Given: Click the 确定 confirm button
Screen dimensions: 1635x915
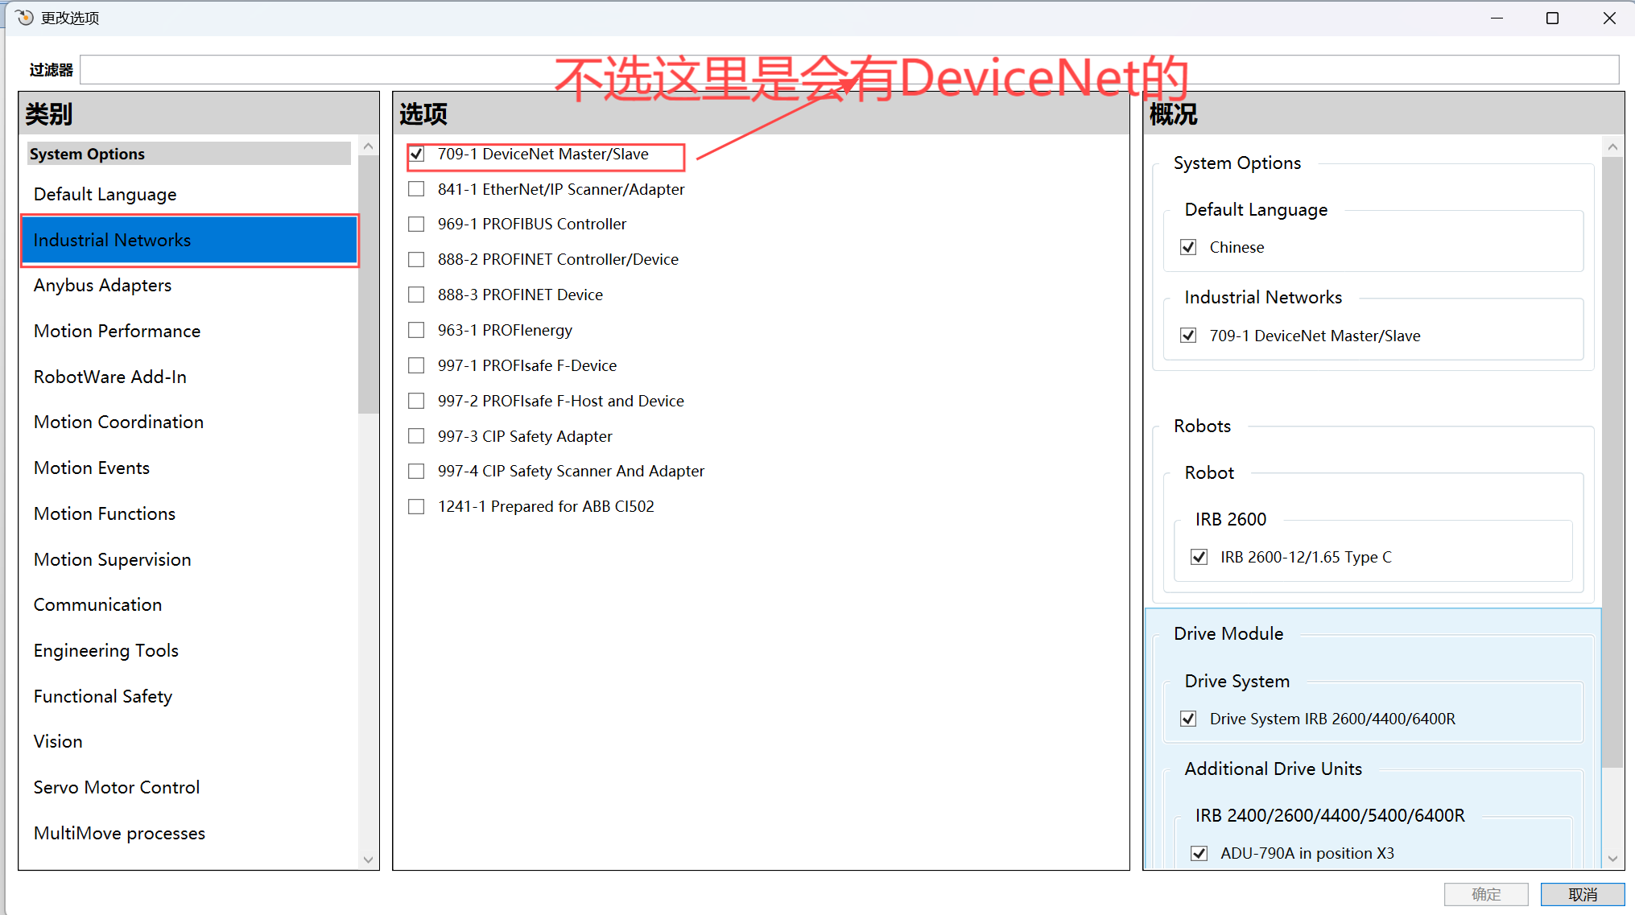Looking at the screenshot, I should point(1485,894).
